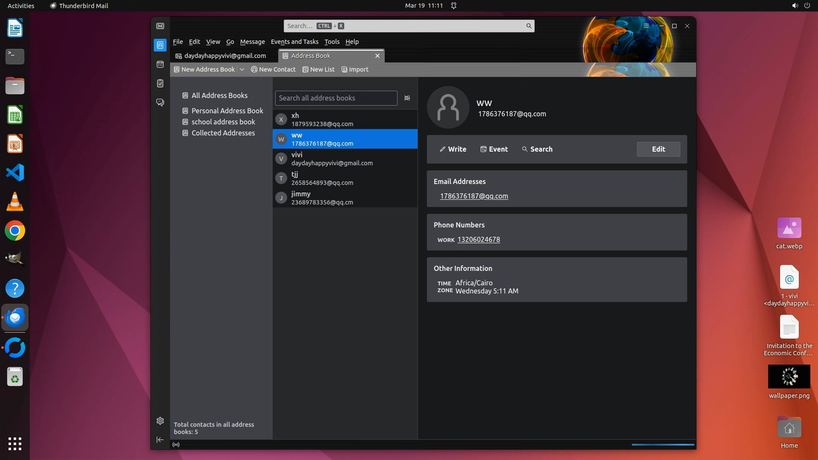The image size is (818, 460).
Task: Click the Search all address books field
Action: [336, 98]
